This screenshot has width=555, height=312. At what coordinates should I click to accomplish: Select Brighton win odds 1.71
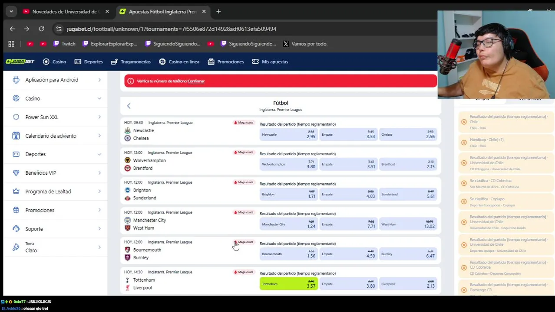click(x=289, y=194)
